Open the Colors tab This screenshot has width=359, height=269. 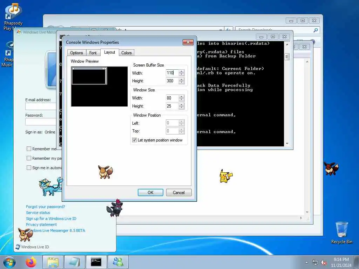126,53
